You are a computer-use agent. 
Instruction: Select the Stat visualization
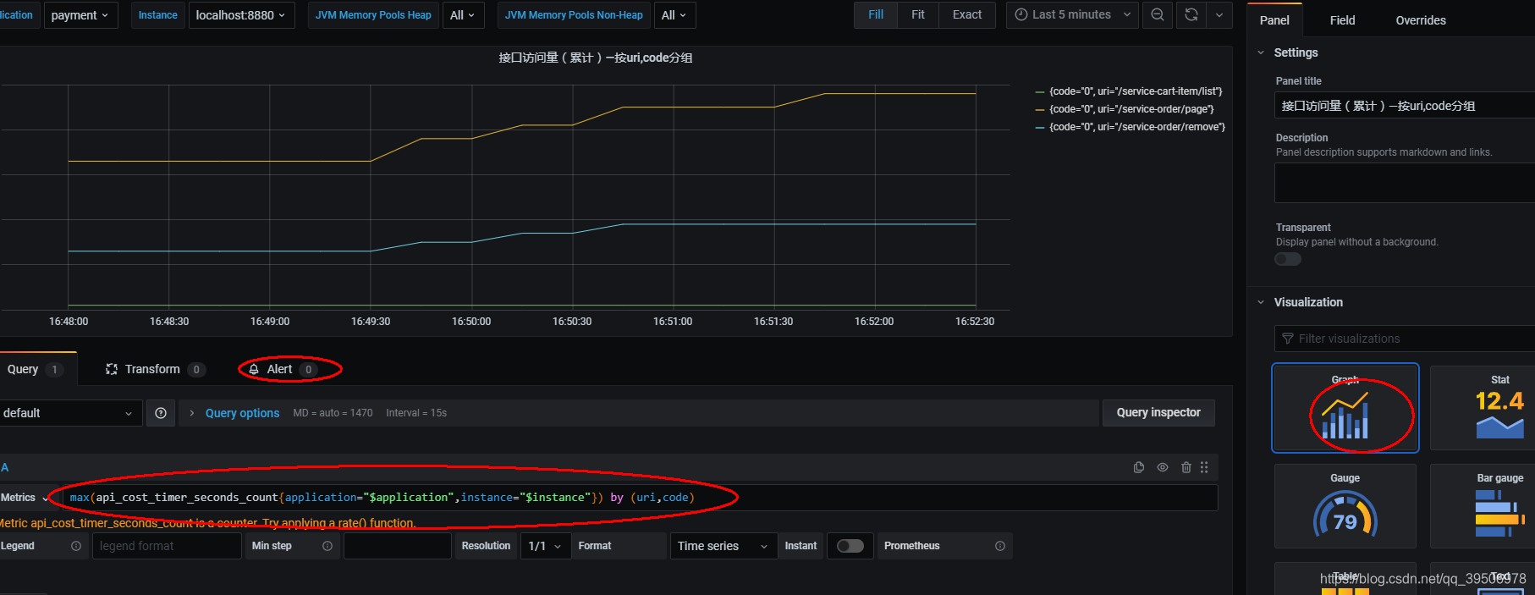[1483, 408]
